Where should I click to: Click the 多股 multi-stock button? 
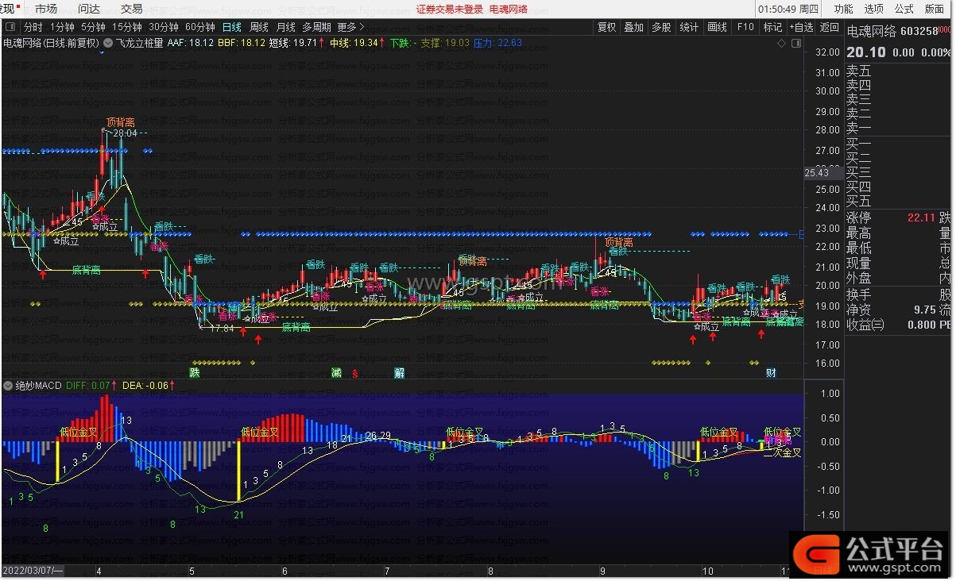[x=661, y=27]
